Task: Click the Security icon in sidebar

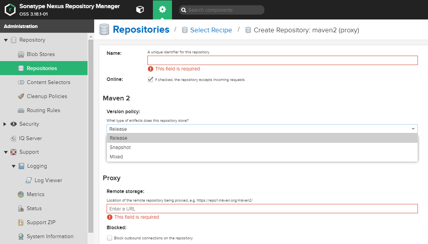Action: click(x=14, y=124)
